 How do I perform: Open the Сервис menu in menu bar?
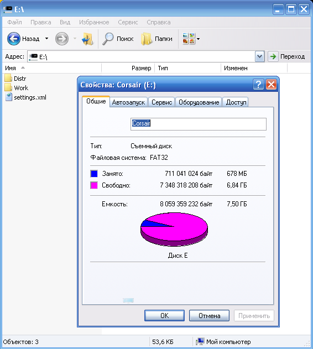128,22
